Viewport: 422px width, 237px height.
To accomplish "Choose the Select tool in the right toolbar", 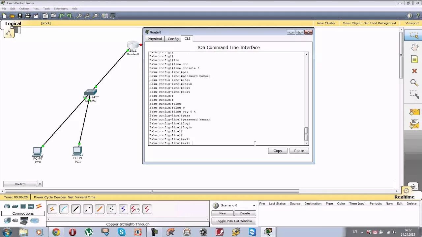I will click(414, 35).
